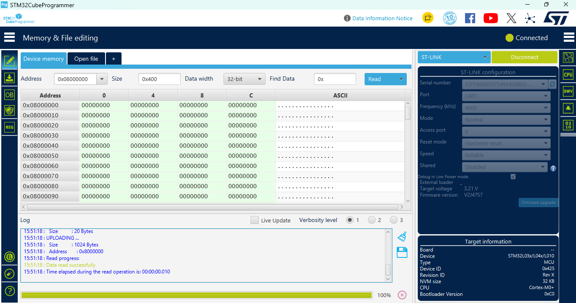Open the Help question mark icon
Viewport: 576px width, 303px height.
pos(9,291)
